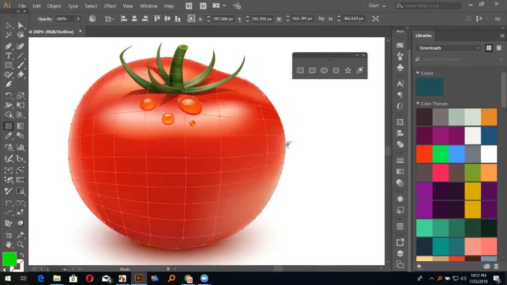This screenshot has height=285, width=507.
Task: Select the Direct Selection tool
Action: coord(20,25)
